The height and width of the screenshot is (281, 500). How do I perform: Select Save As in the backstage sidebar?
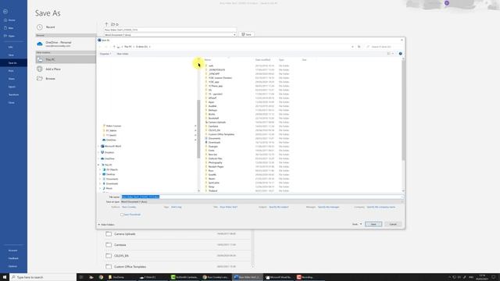12,63
